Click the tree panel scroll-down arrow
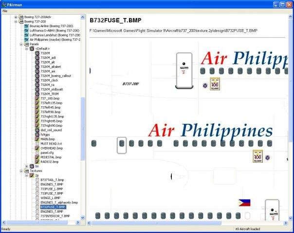The height and width of the screenshot is (233, 294). (x=83, y=217)
